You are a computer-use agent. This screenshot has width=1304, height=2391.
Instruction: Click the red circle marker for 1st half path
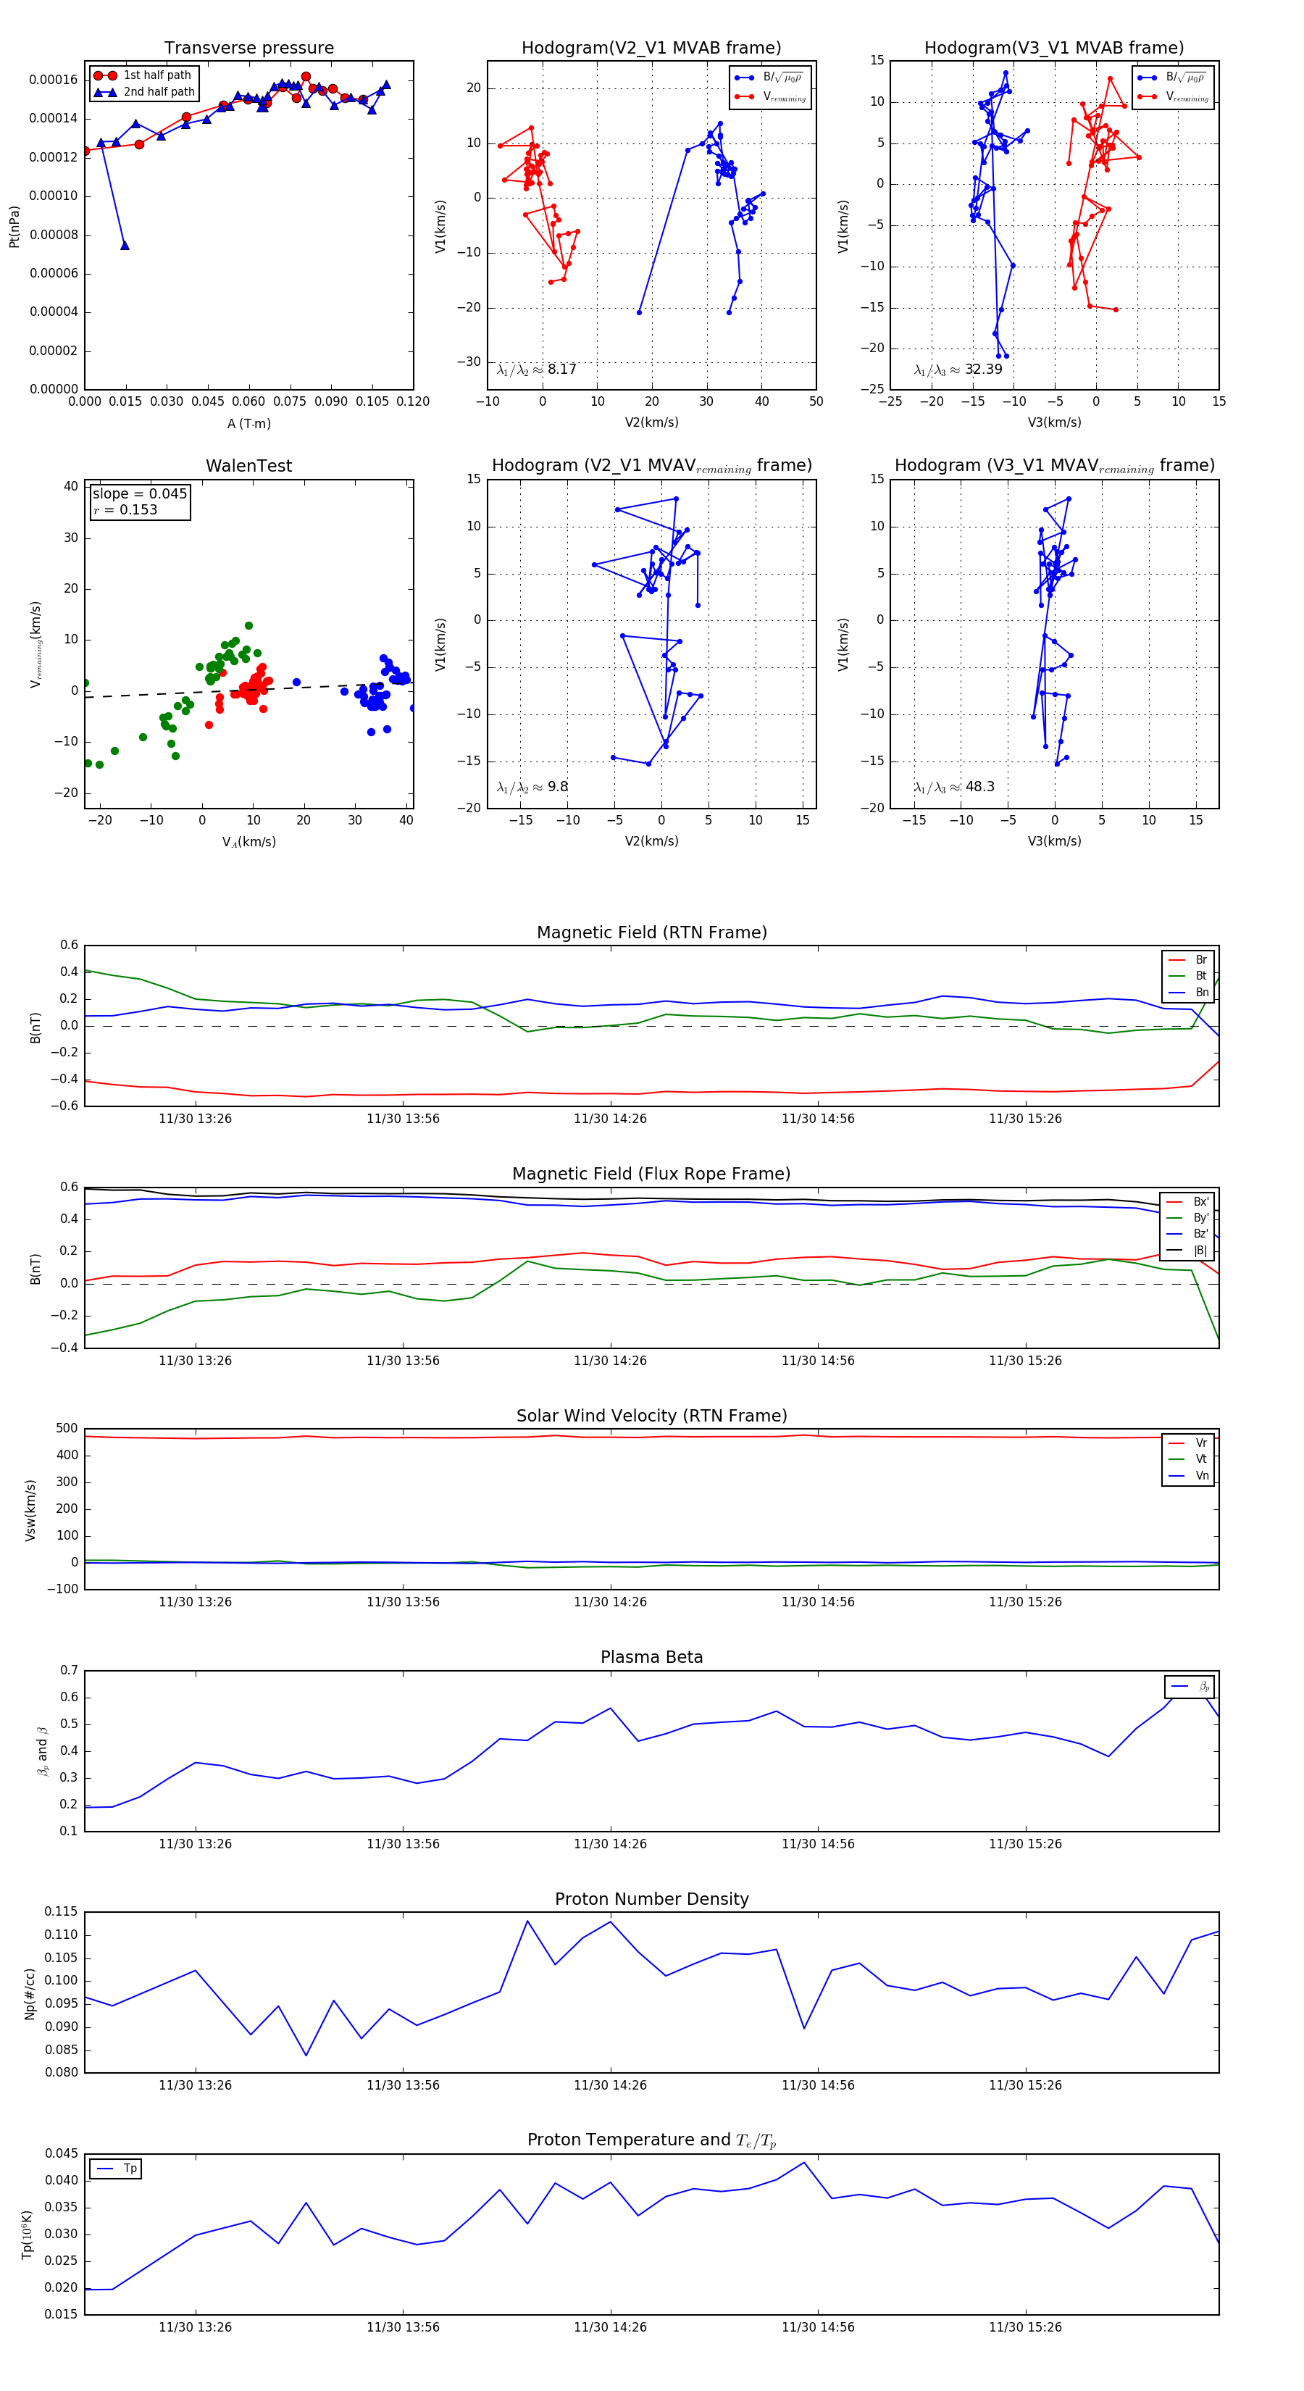105,75
